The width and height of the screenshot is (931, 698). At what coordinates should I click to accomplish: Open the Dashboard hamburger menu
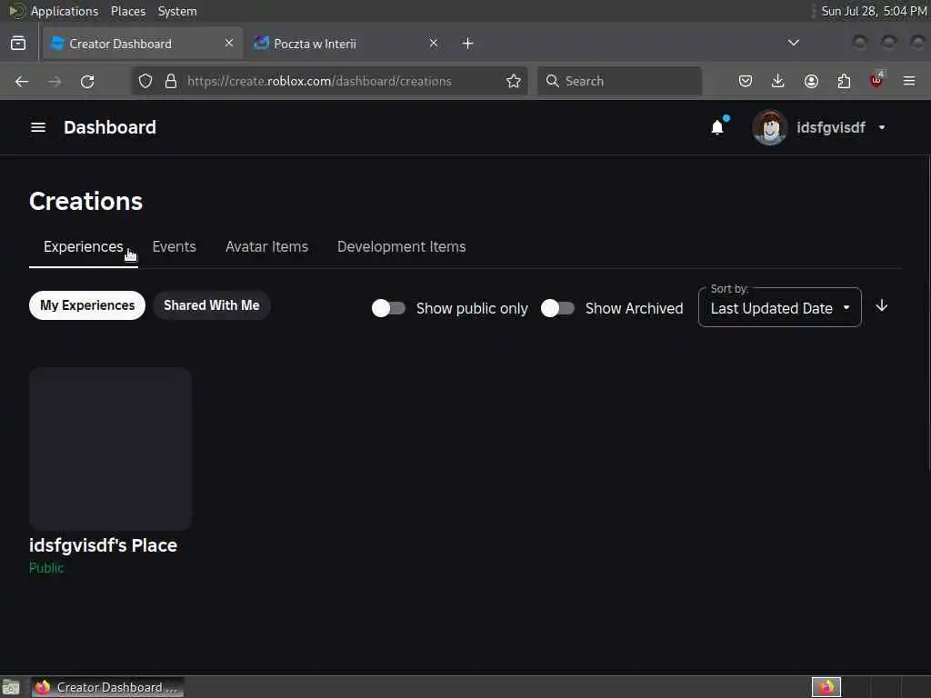tap(38, 127)
